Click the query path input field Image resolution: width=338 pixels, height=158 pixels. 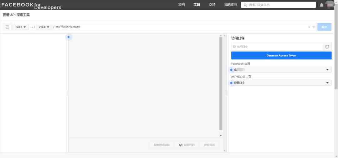[181, 27]
